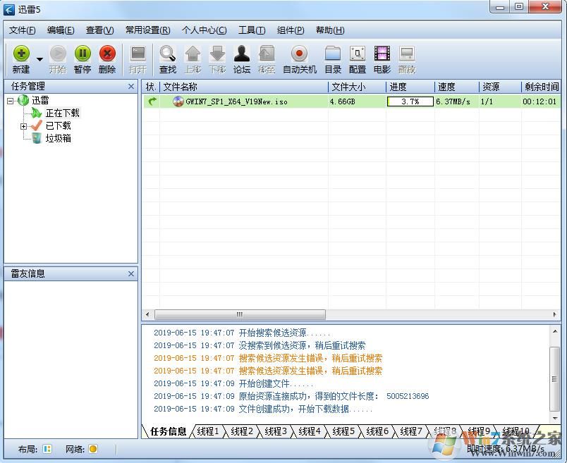Switch to the 线程7 tab
The height and width of the screenshot is (463, 567).
(x=411, y=431)
